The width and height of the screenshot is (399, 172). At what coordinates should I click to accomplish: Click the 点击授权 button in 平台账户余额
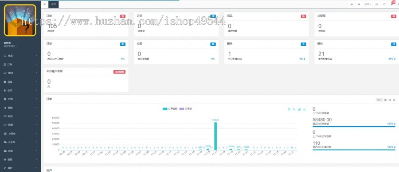tap(119, 72)
